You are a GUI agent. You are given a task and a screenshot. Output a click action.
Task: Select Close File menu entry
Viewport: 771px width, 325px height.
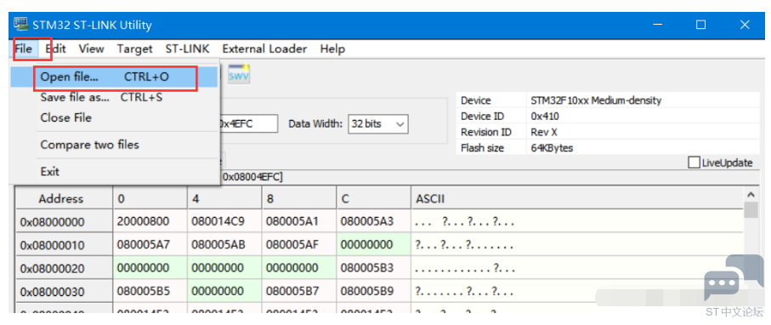pos(114,117)
